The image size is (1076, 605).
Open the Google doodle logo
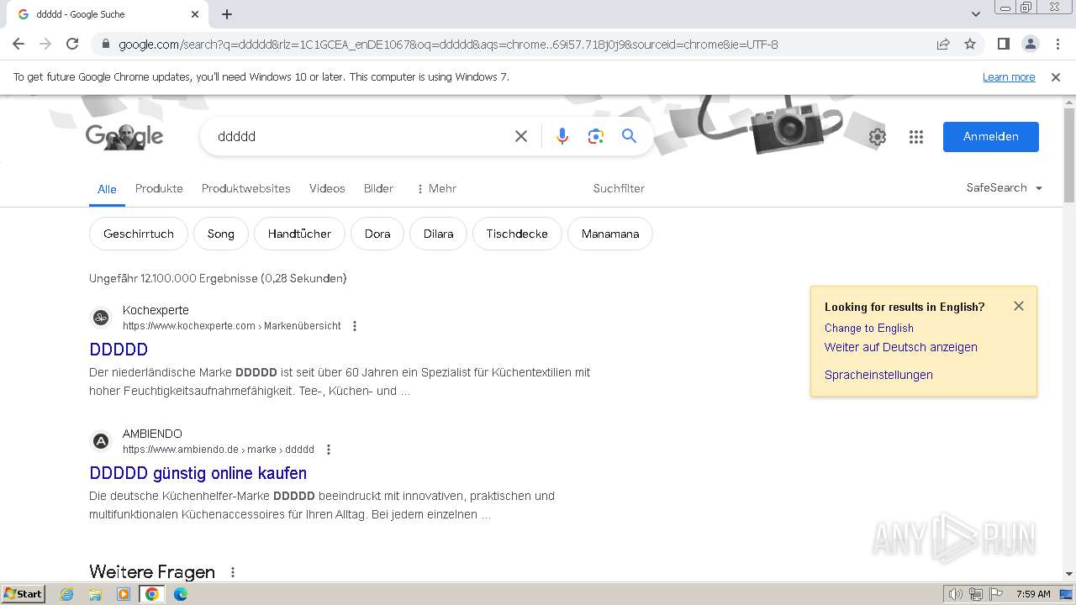pos(124,136)
